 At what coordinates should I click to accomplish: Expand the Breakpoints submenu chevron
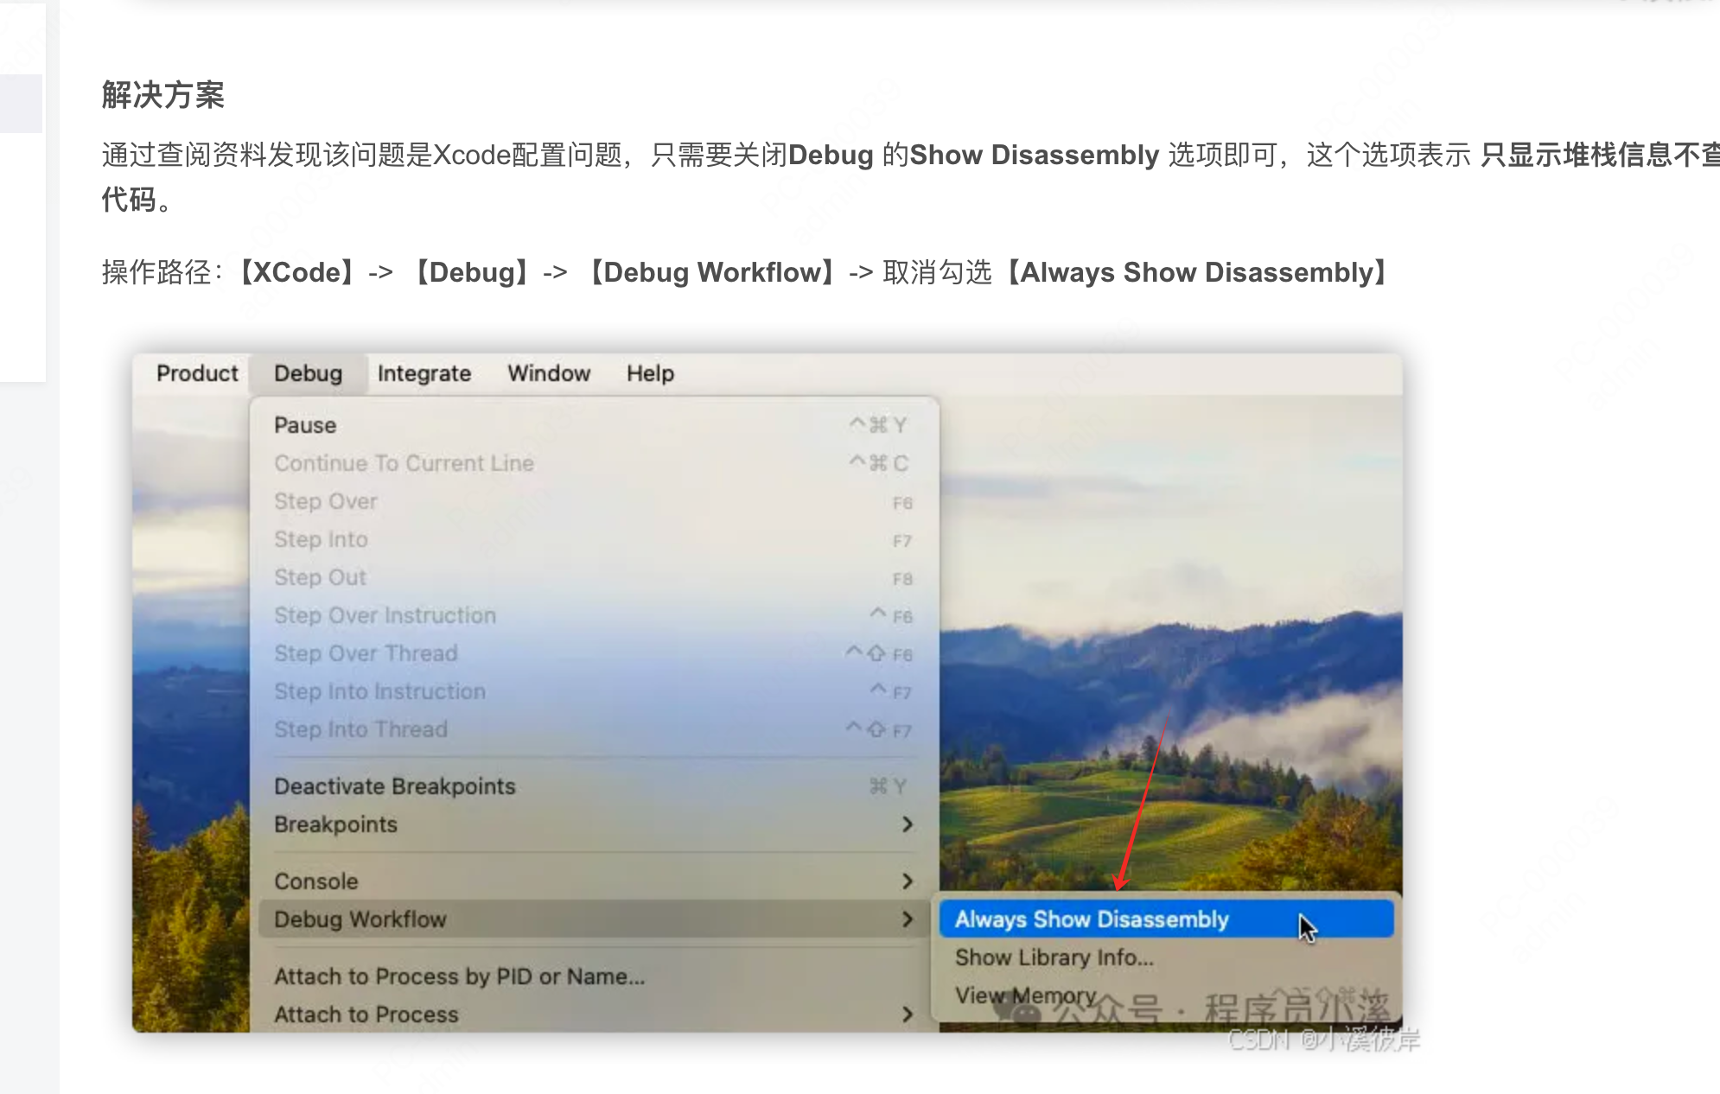(907, 824)
